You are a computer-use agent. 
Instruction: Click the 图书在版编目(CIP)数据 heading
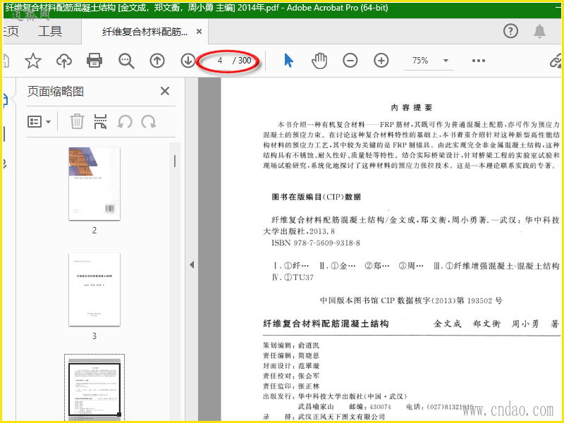316,197
